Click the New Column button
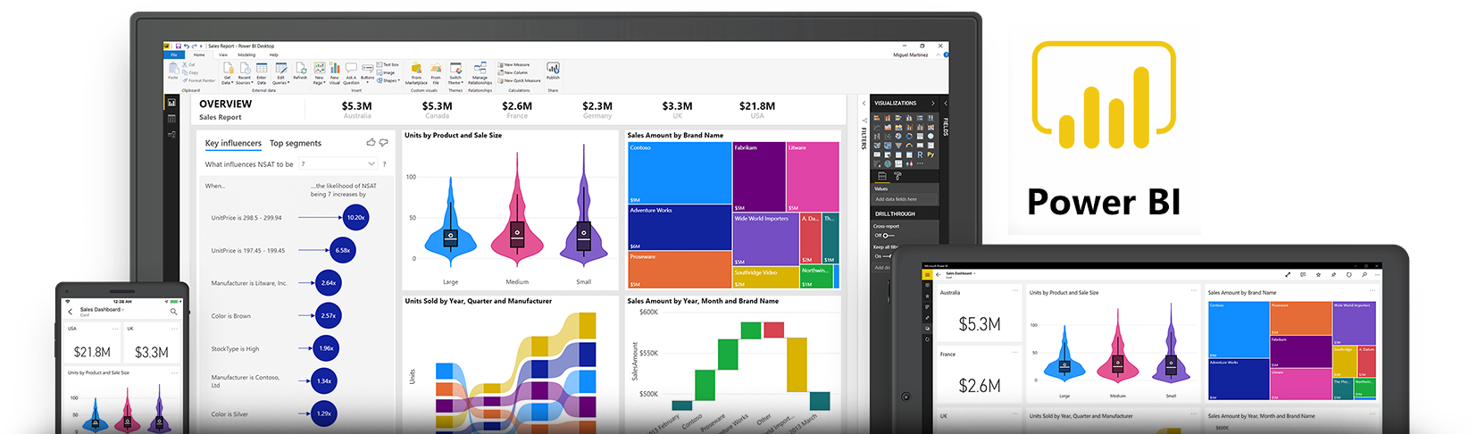The height and width of the screenshot is (434, 1477). click(x=512, y=72)
